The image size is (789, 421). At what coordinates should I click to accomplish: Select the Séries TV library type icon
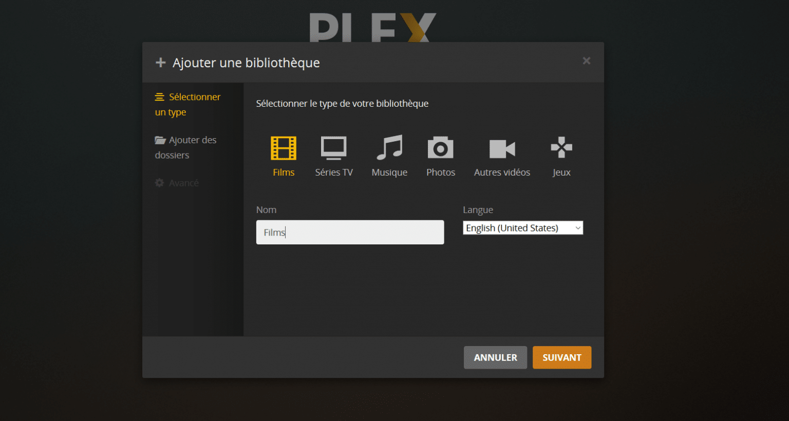[x=333, y=148]
